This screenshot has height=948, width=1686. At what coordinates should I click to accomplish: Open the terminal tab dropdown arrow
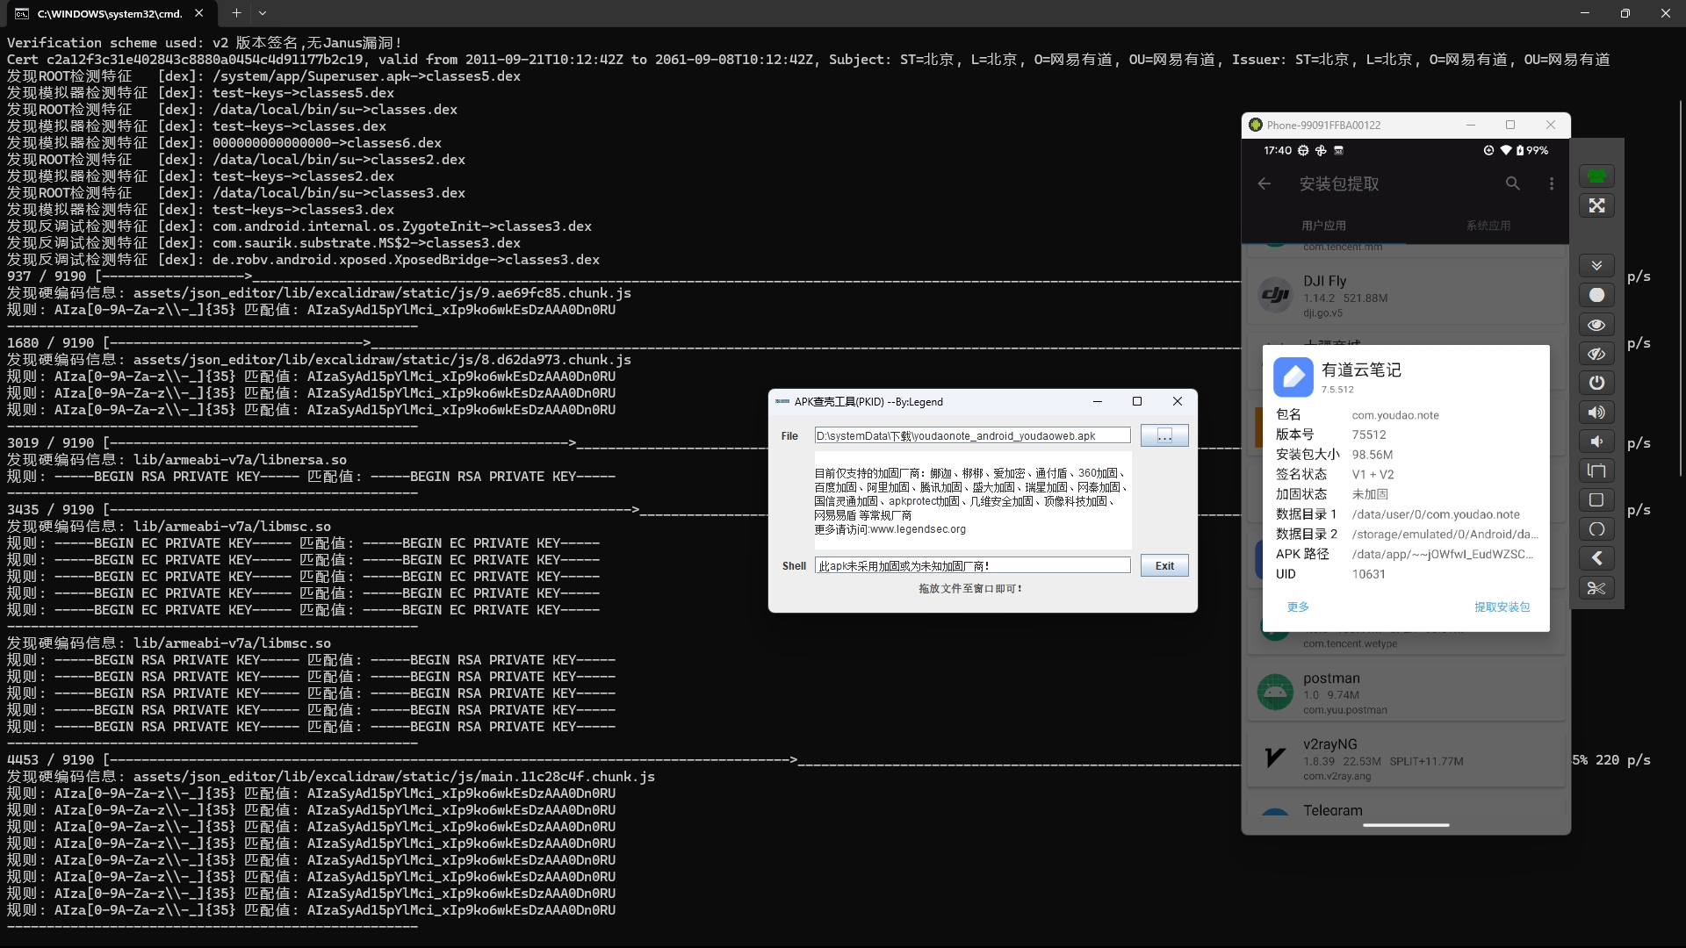click(263, 13)
